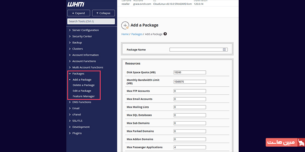Viewport: 305px width, 152px height.
Task: Click the Add a Package plus icon
Action: 125,25
